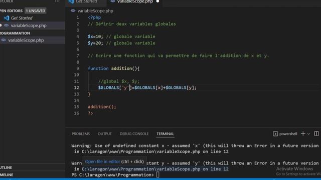Click line number 12 in gutter

pos(76,87)
